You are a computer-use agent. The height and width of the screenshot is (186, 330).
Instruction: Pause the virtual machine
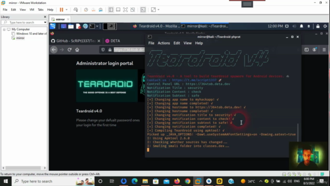coord(61,10)
